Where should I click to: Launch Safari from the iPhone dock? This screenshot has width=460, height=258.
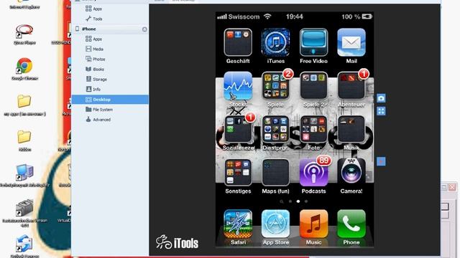(238, 224)
